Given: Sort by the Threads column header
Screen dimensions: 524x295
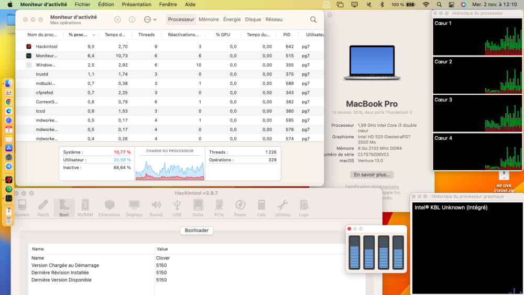Looking at the screenshot, I should (x=146, y=35).
